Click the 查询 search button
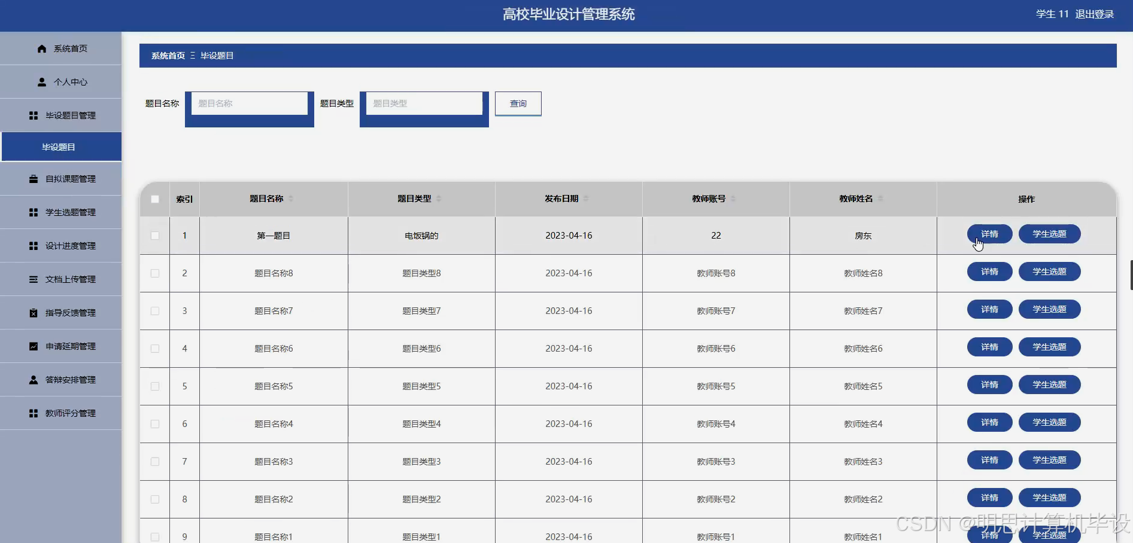 518,103
